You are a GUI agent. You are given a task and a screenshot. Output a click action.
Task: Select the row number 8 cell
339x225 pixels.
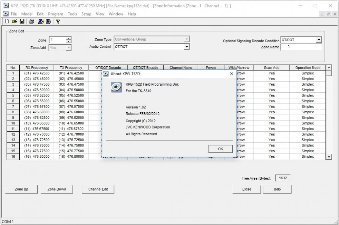tap(13, 112)
